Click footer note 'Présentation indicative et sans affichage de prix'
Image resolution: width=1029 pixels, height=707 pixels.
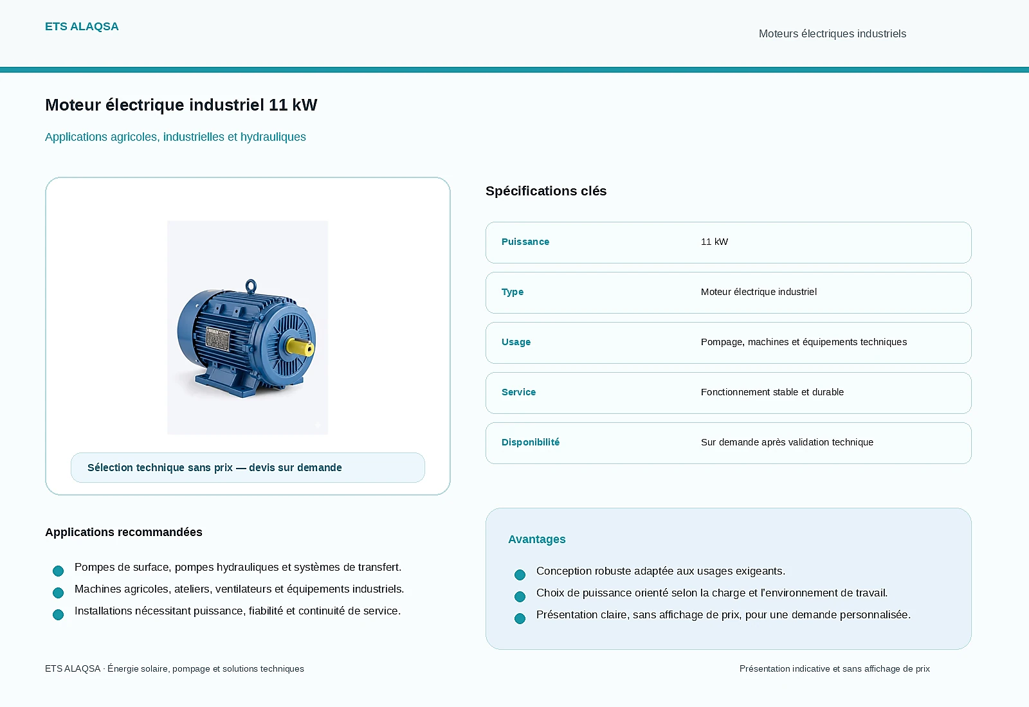pyautogui.click(x=835, y=668)
